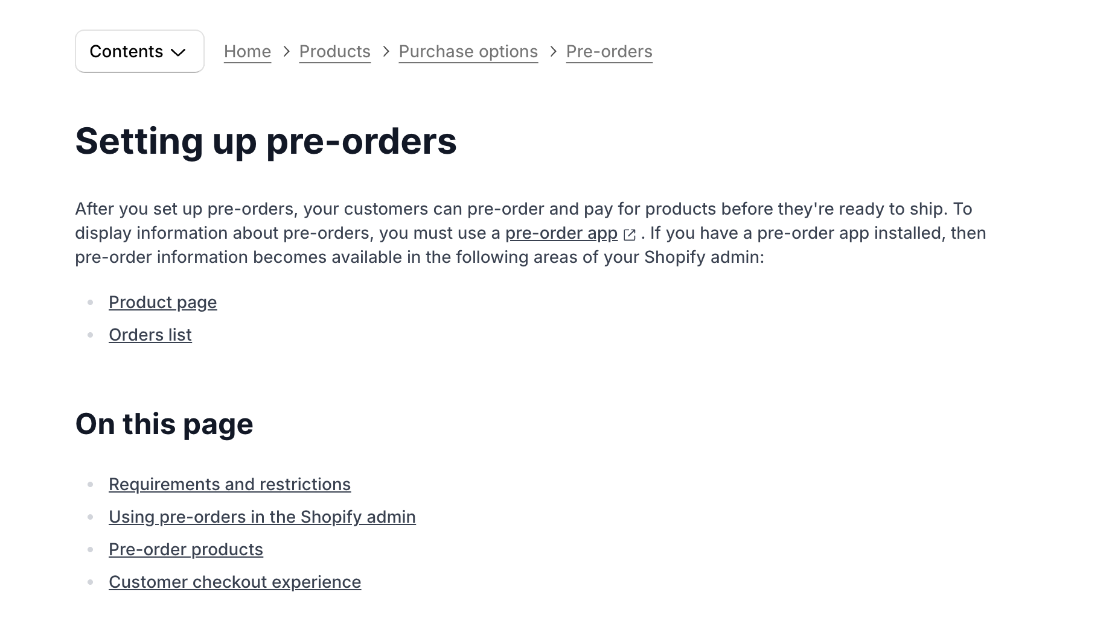
Task: Click the external-link icon beside pre-order app
Action: [630, 234]
